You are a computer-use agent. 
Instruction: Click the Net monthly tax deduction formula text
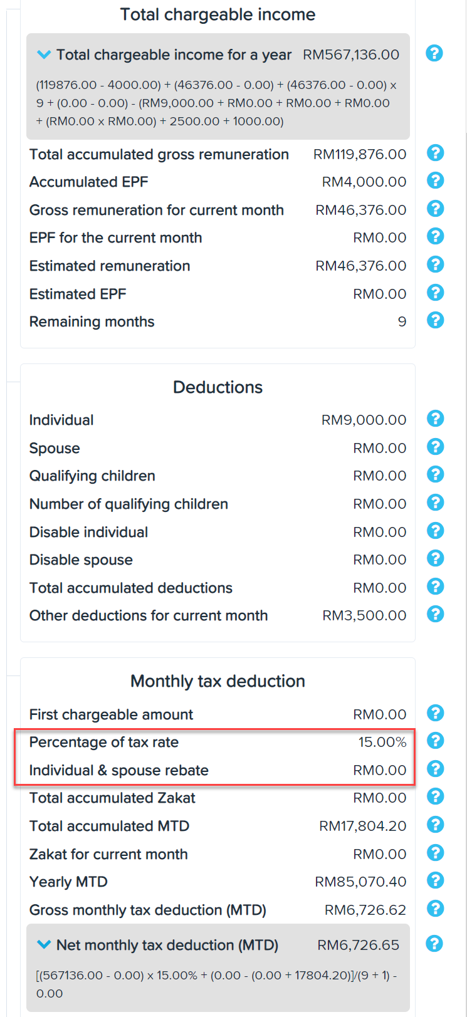click(216, 984)
